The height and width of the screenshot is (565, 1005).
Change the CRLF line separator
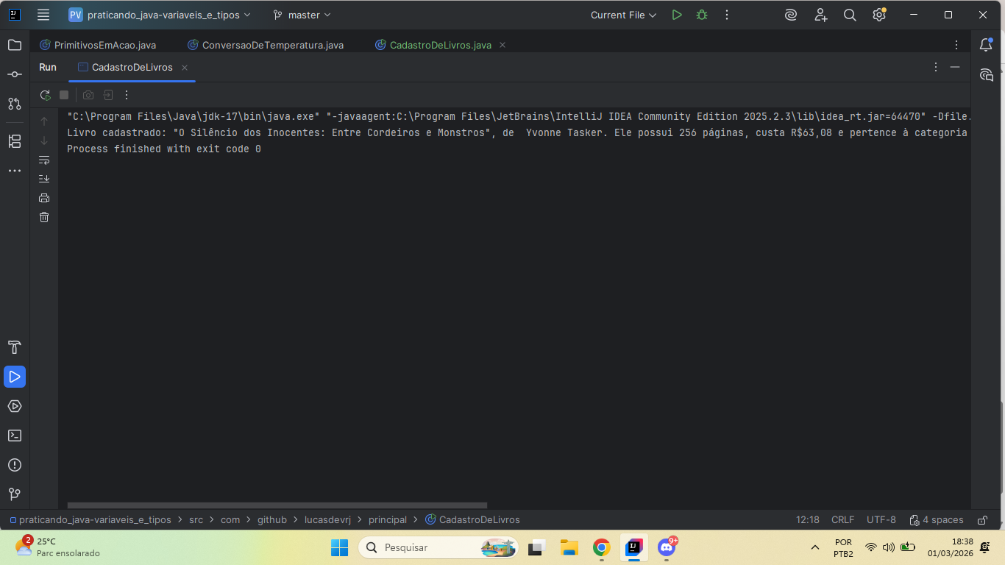pyautogui.click(x=842, y=520)
